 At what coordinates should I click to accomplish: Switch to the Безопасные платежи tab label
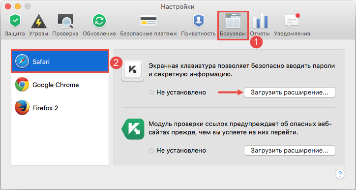[148, 33]
